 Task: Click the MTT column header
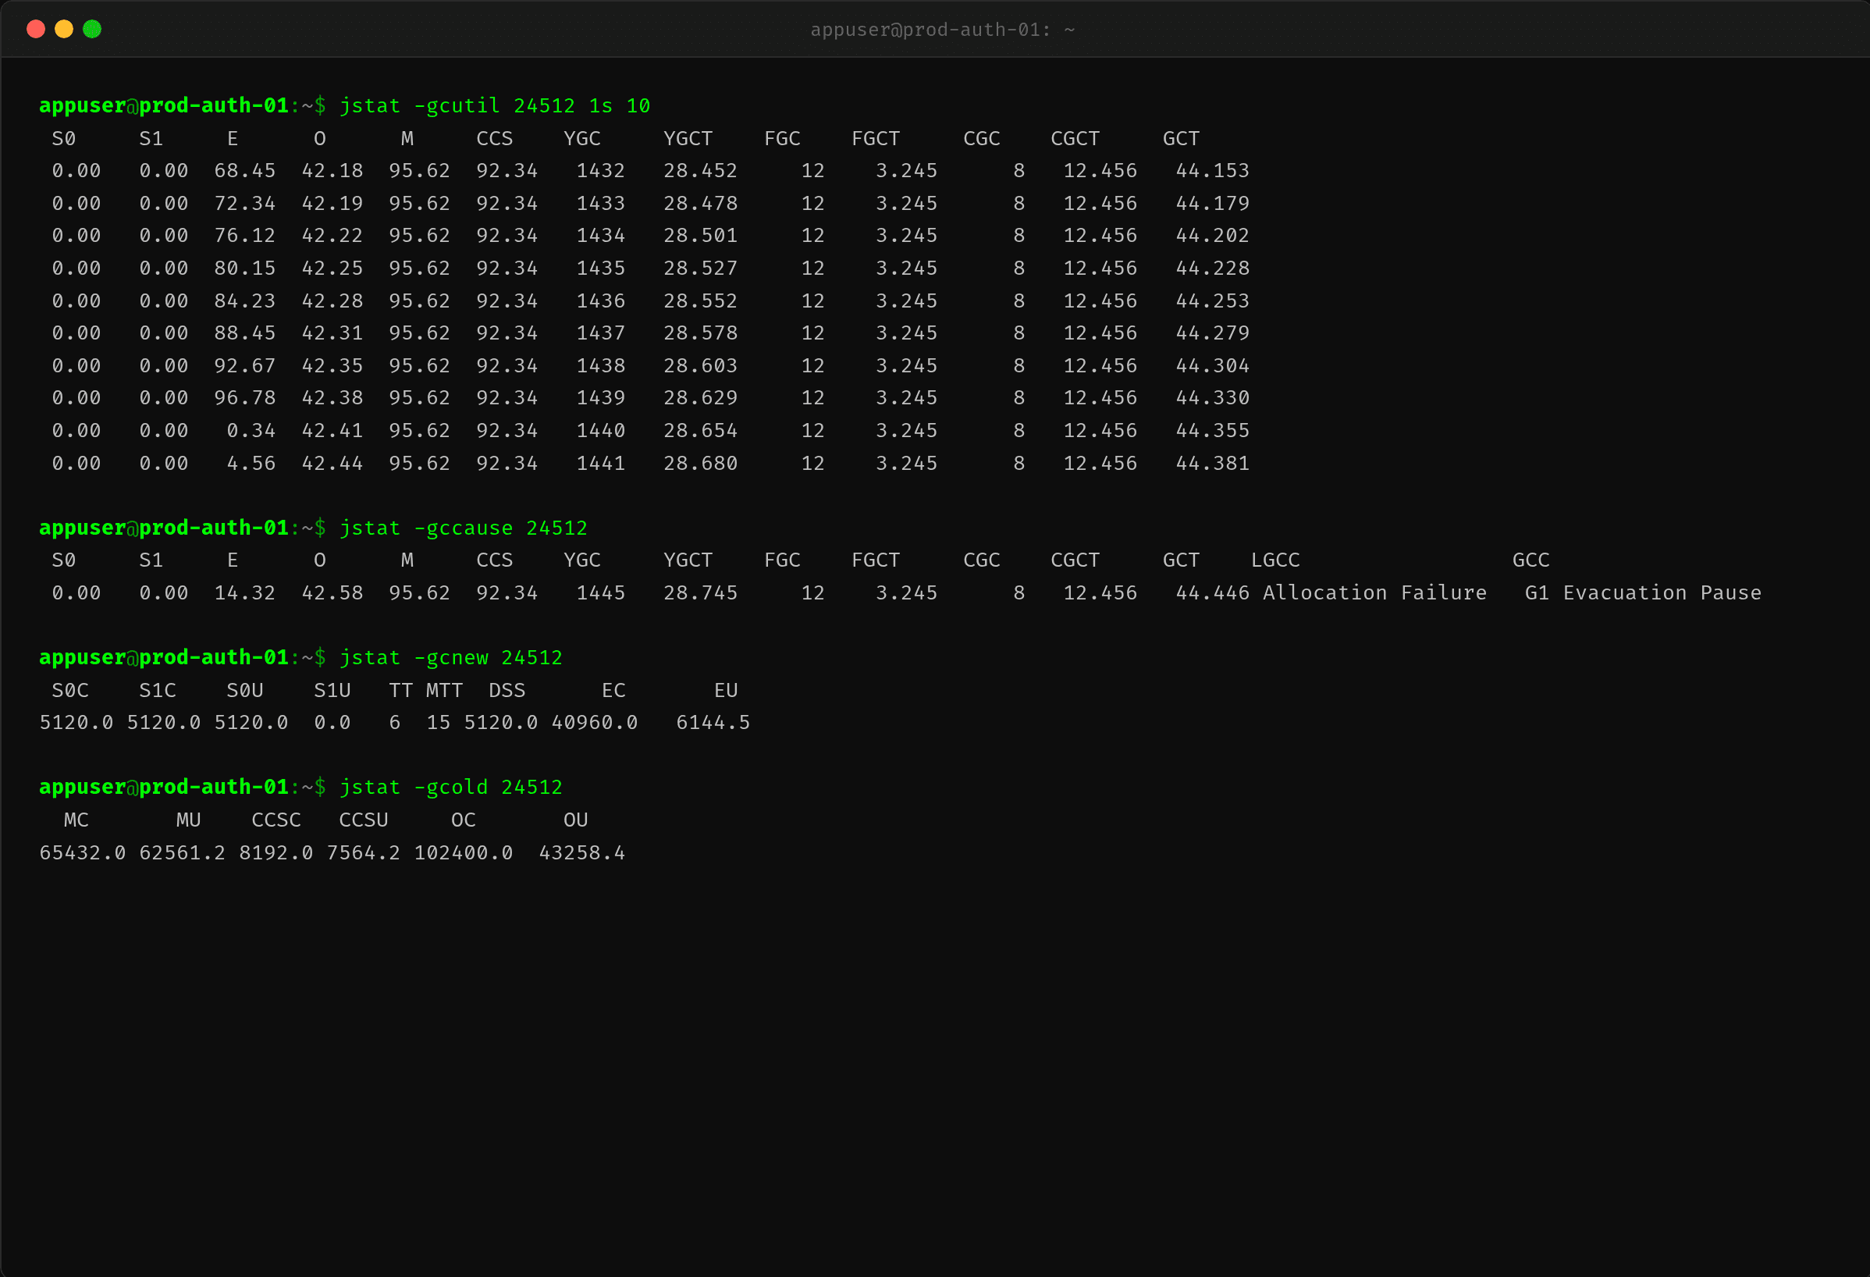[444, 690]
